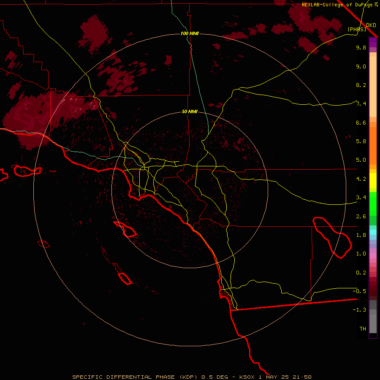Click the [PHAS] units label
Image resolution: width=380 pixels, height=380 pixels.
(x=357, y=30)
